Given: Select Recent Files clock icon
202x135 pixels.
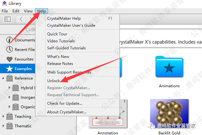Looking at the screenshot, I should (x=10, y=49).
